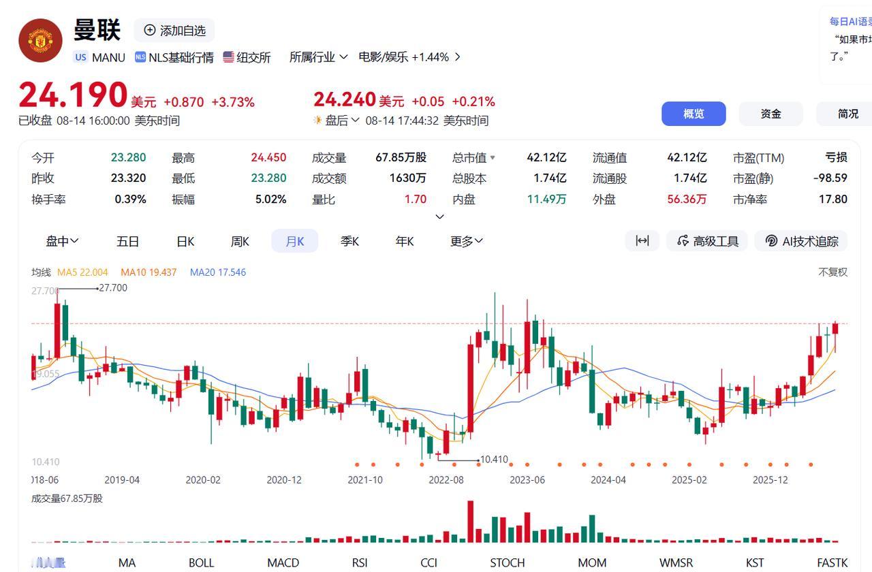Screen dimensions: 872x572
Task: Click the 24.190 closing price
Action: tap(73, 95)
